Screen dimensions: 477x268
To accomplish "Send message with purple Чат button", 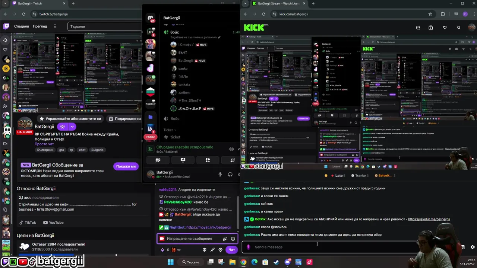I will point(231,250).
